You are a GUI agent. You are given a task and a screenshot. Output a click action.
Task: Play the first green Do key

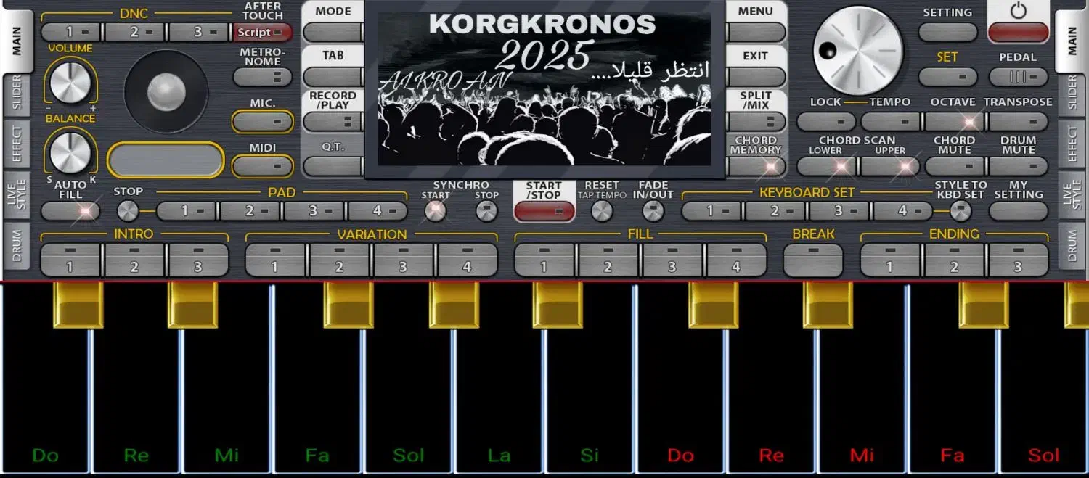pos(45,406)
